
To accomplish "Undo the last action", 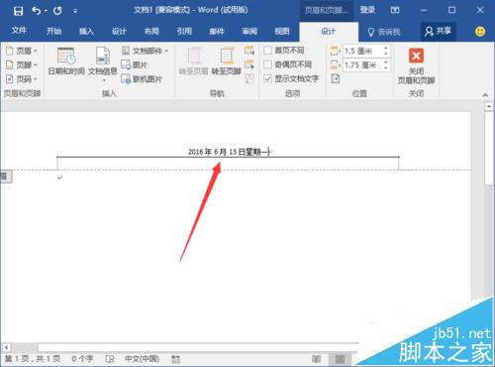I will click(x=37, y=11).
